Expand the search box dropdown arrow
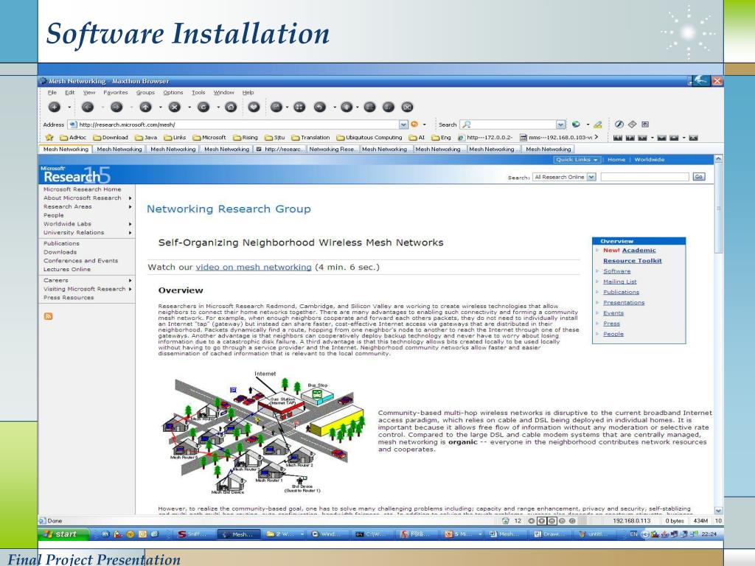755x566 pixels. 560,125
